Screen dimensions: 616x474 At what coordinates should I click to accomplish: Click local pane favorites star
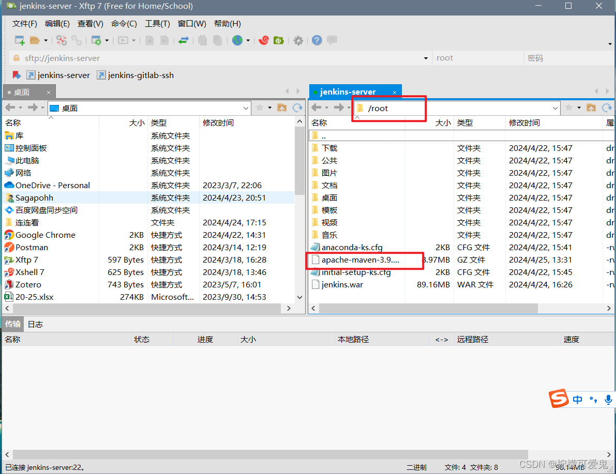point(259,108)
